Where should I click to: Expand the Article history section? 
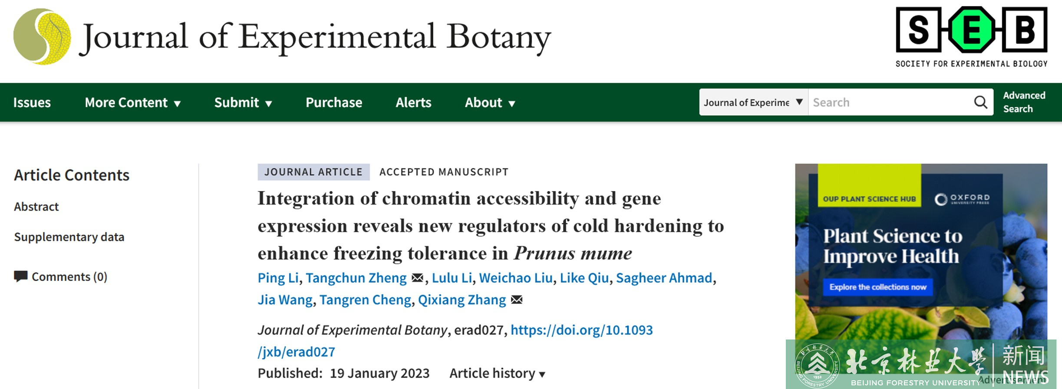click(x=497, y=373)
